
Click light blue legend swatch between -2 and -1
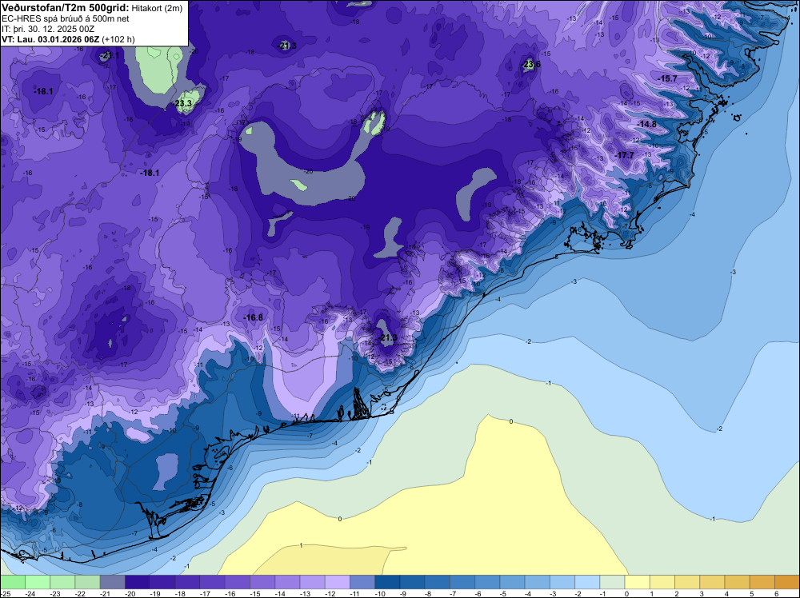[x=587, y=582]
